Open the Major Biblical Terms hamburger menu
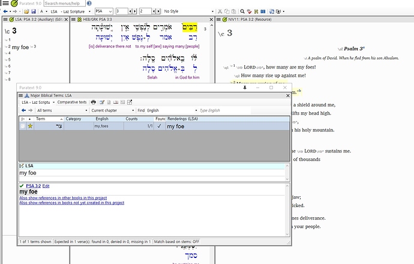This screenshot has height=264, width=414. (x=20, y=95)
